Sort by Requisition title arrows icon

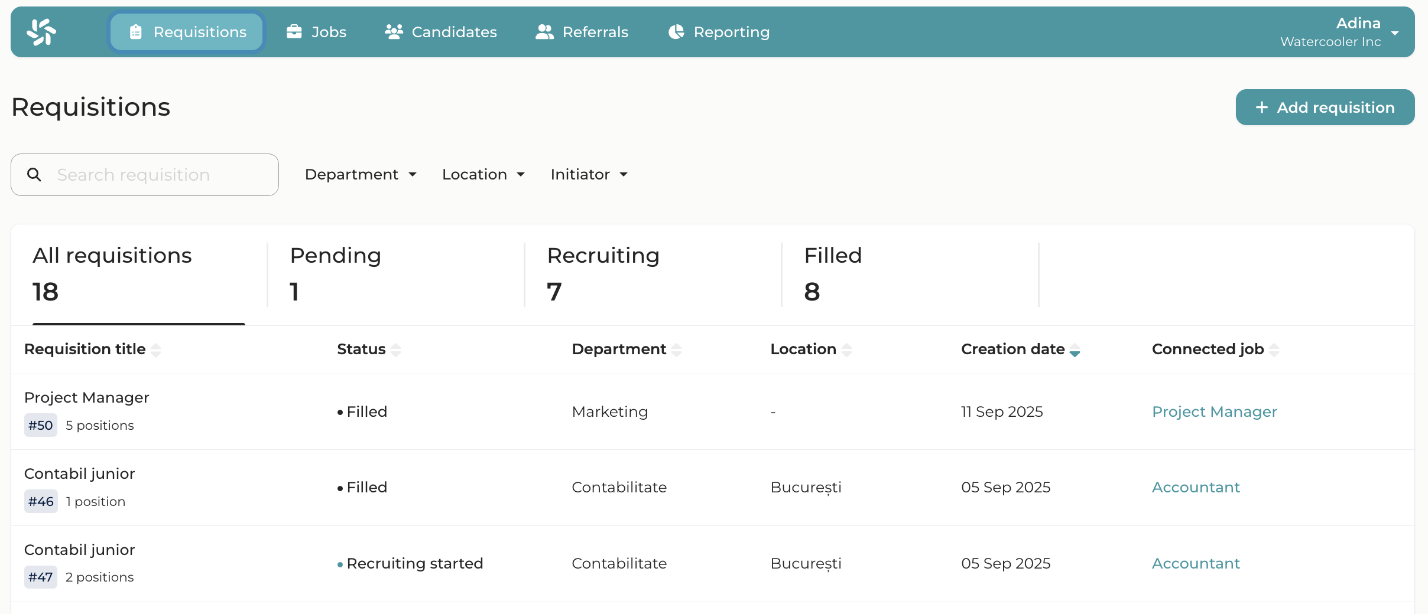pos(155,350)
